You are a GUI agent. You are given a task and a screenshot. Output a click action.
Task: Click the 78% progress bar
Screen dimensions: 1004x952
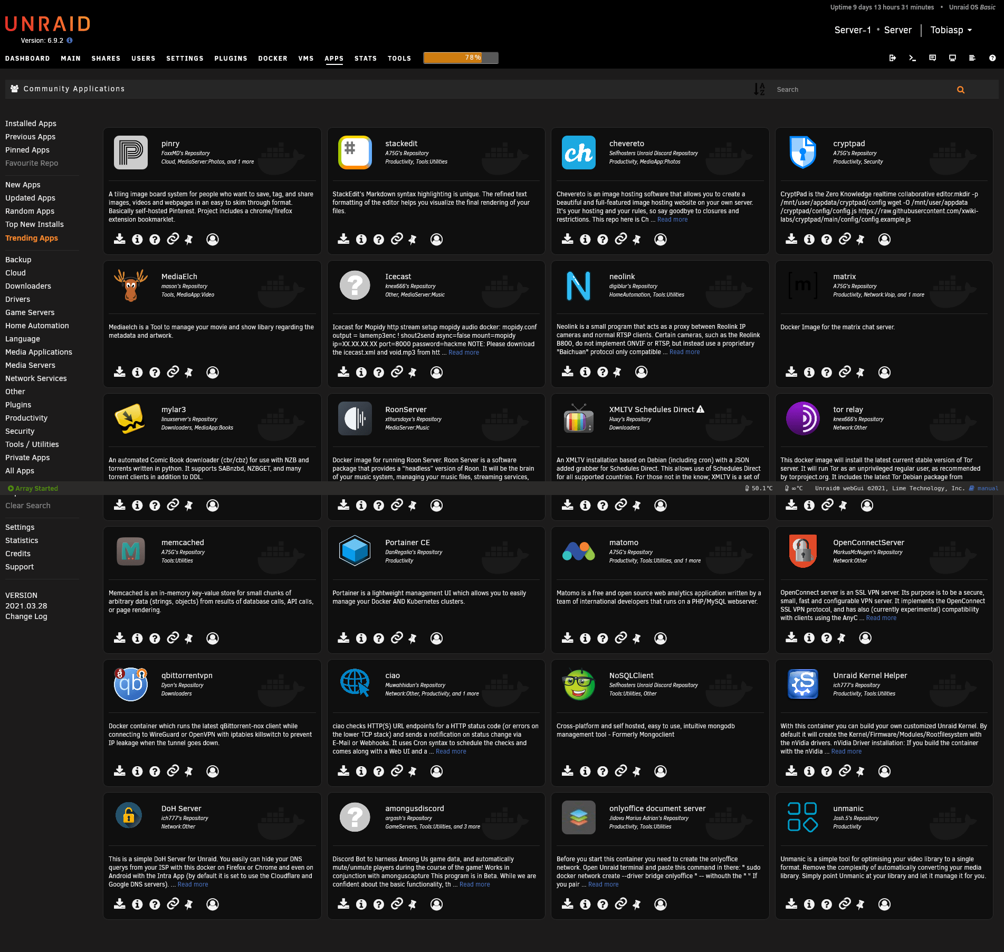pyautogui.click(x=461, y=58)
